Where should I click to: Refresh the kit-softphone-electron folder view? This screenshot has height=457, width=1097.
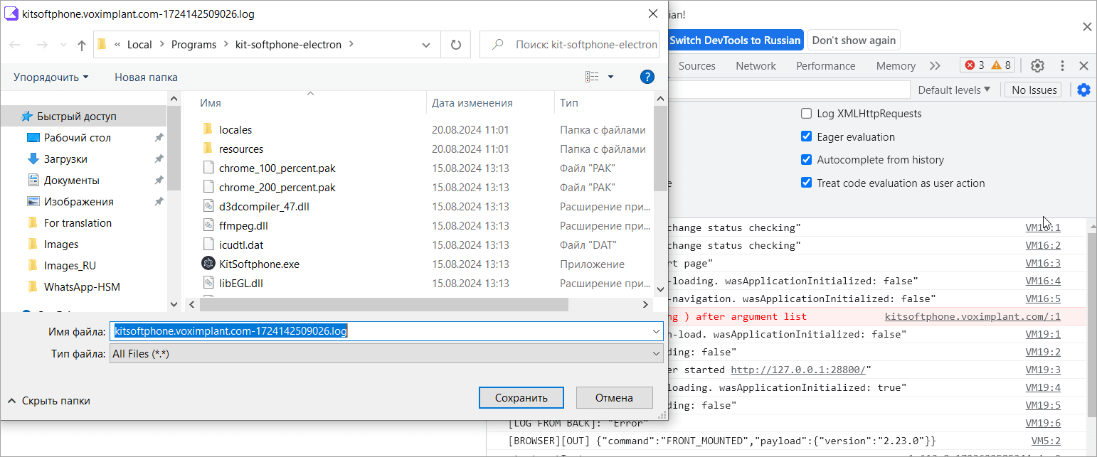pyautogui.click(x=456, y=44)
